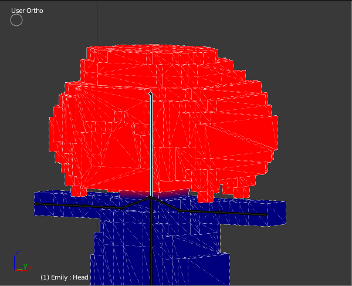
Task: Select the far left arm bone end joint
Action: click(36, 204)
